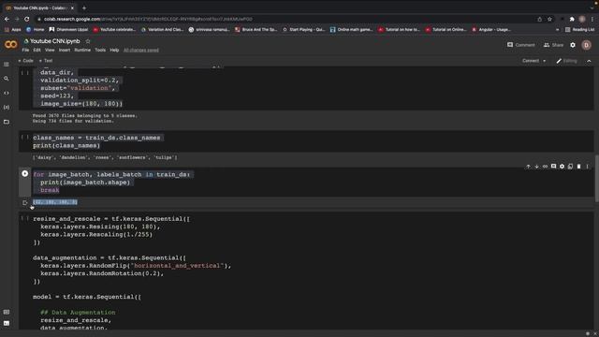Open the terminal icon at bottom left

7,323
